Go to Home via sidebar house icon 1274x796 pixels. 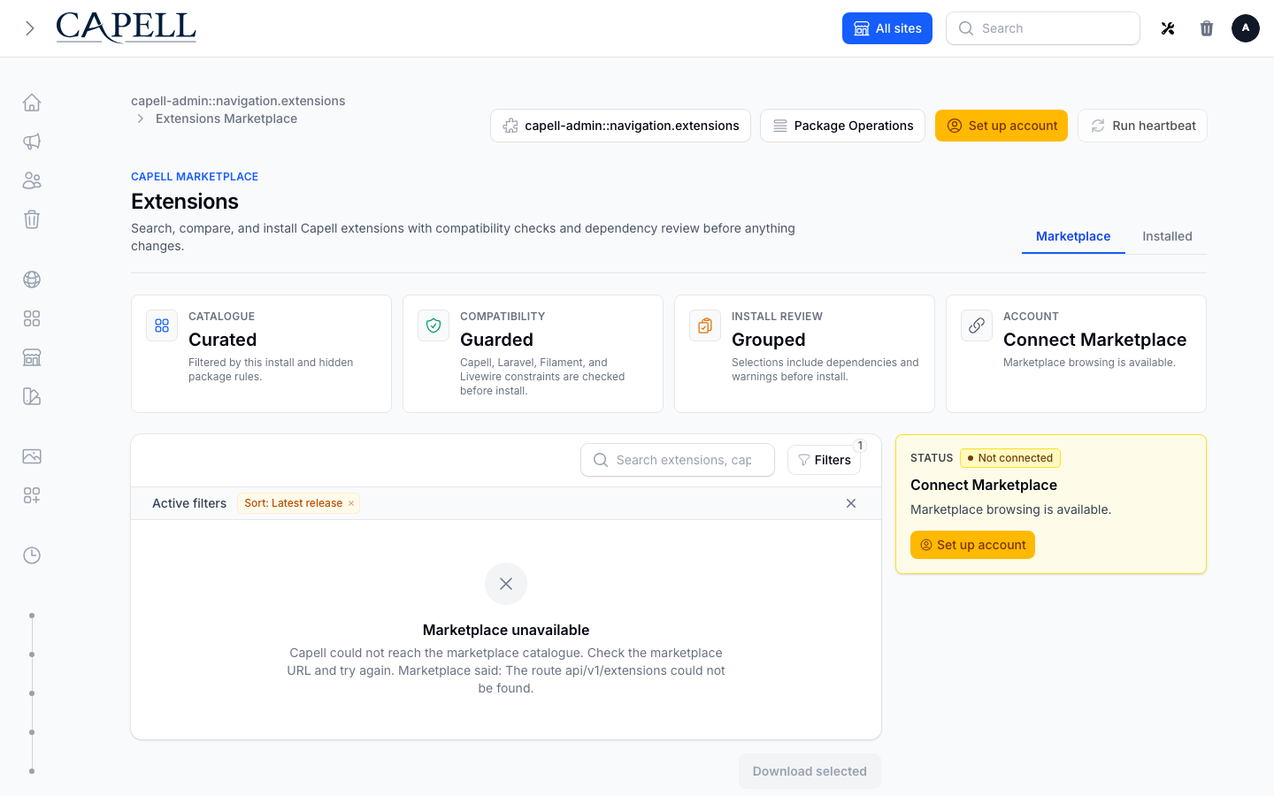coord(32,103)
